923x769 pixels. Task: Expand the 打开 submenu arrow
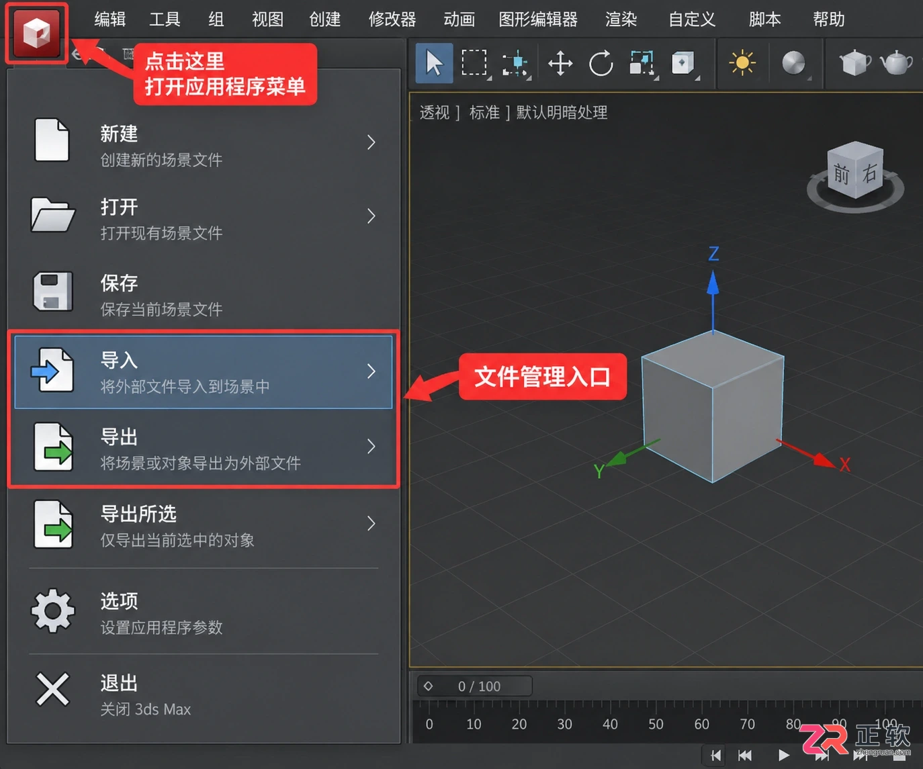click(371, 216)
